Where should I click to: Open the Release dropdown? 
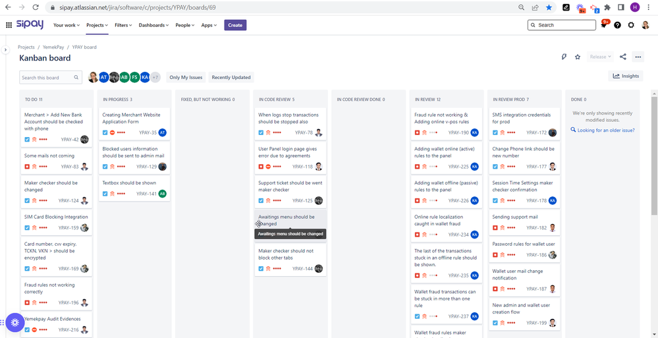(600, 57)
